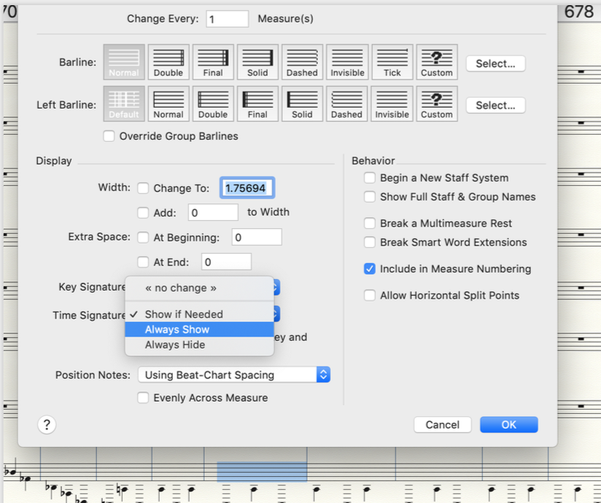Pick the Dashed barline icon
This screenshot has width=601, height=503.
pyautogui.click(x=302, y=62)
